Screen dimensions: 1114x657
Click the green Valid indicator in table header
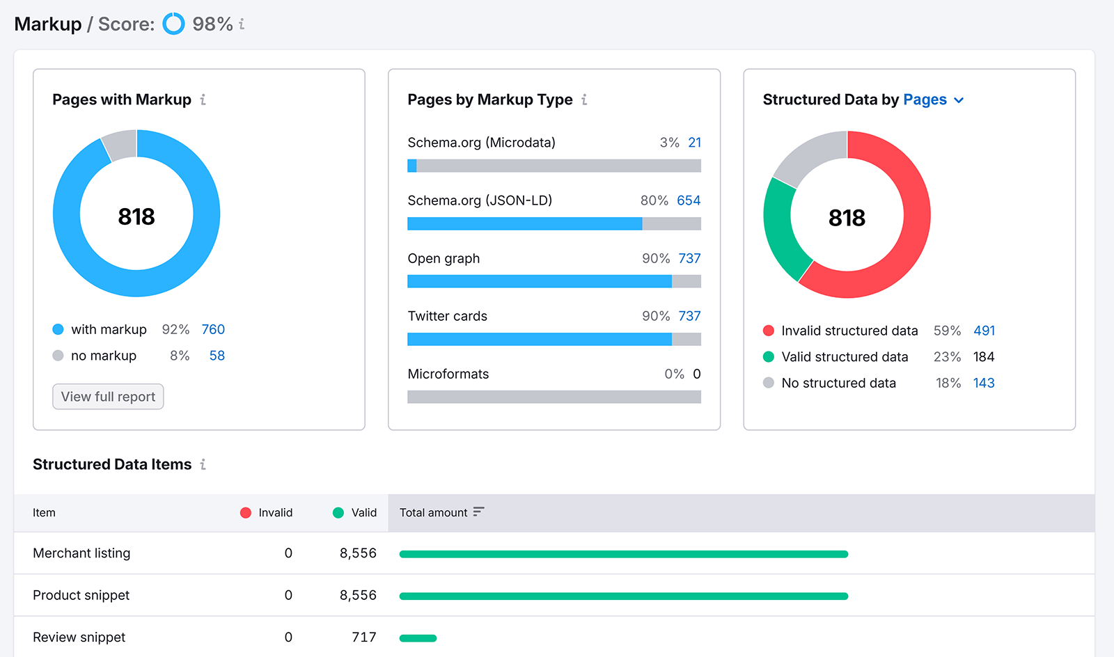(339, 512)
